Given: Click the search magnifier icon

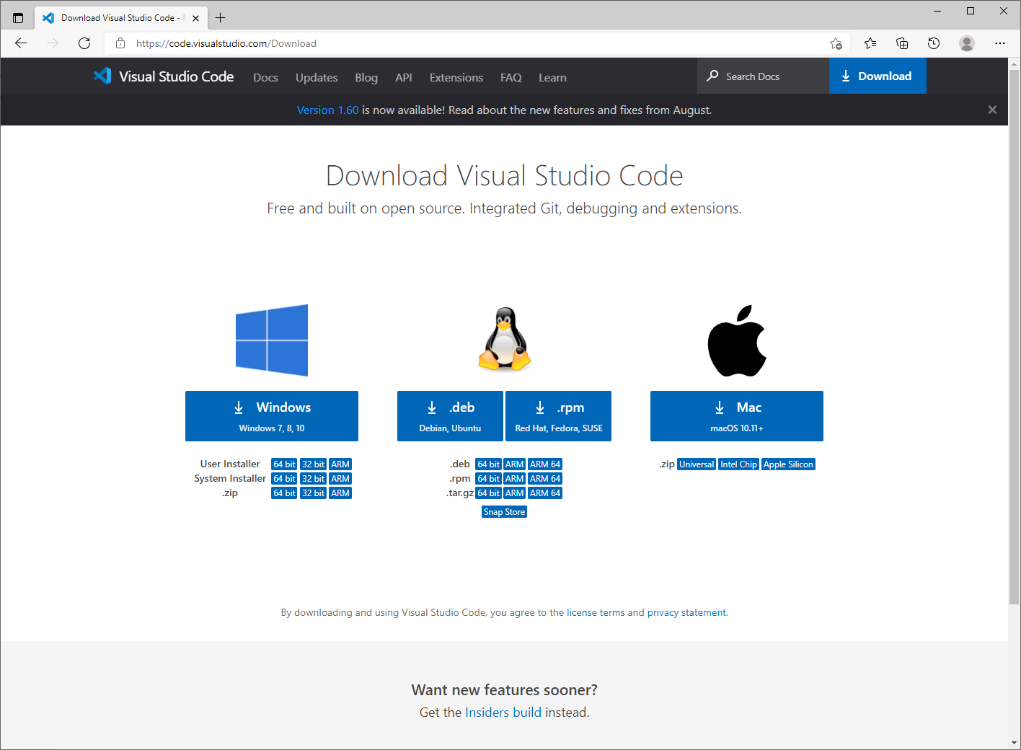Looking at the screenshot, I should [712, 76].
